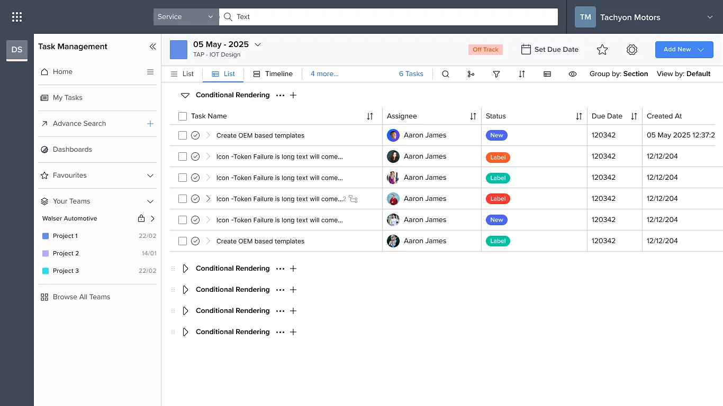Click the lock icon beside Walser Automotive

click(141, 218)
